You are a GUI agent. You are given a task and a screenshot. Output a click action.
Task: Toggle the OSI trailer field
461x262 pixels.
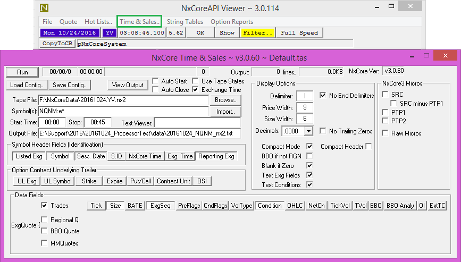202,181
